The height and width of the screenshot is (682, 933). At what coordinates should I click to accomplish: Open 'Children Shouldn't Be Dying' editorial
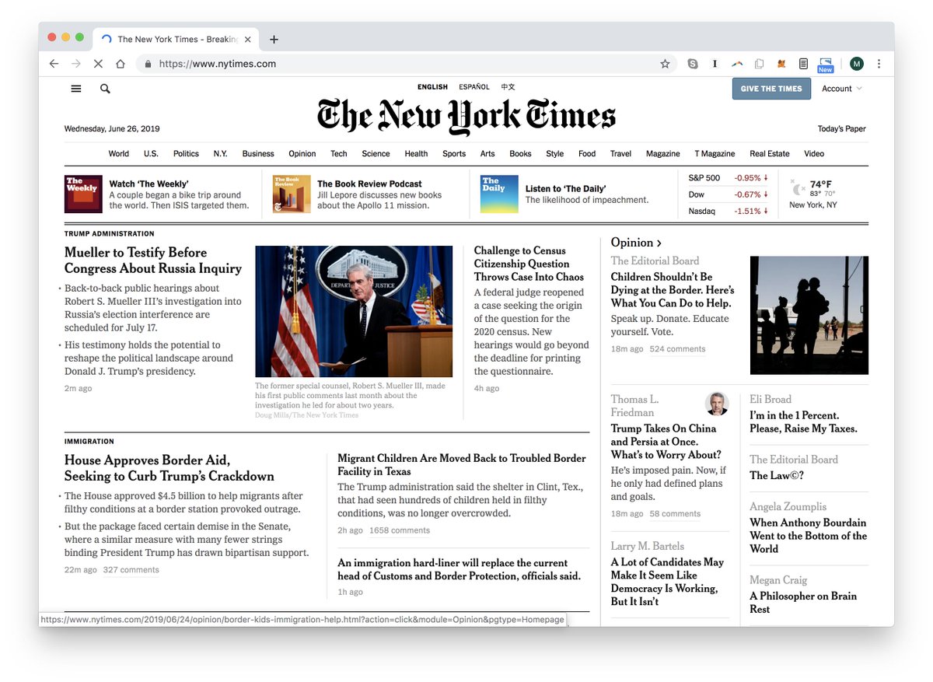click(x=673, y=290)
